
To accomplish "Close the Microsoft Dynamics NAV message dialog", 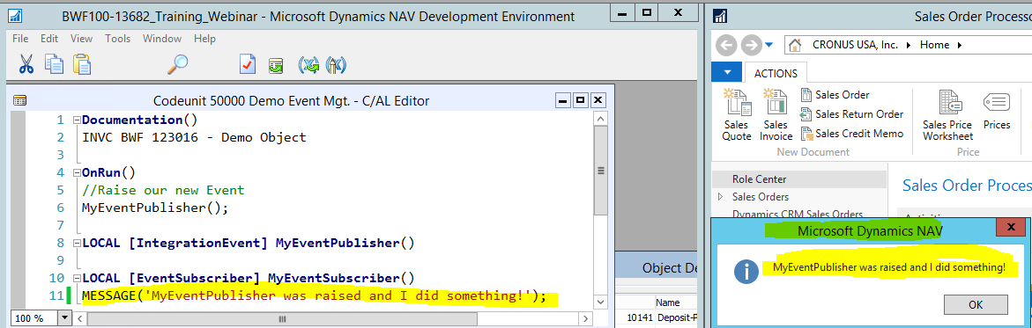I will [1010, 228].
